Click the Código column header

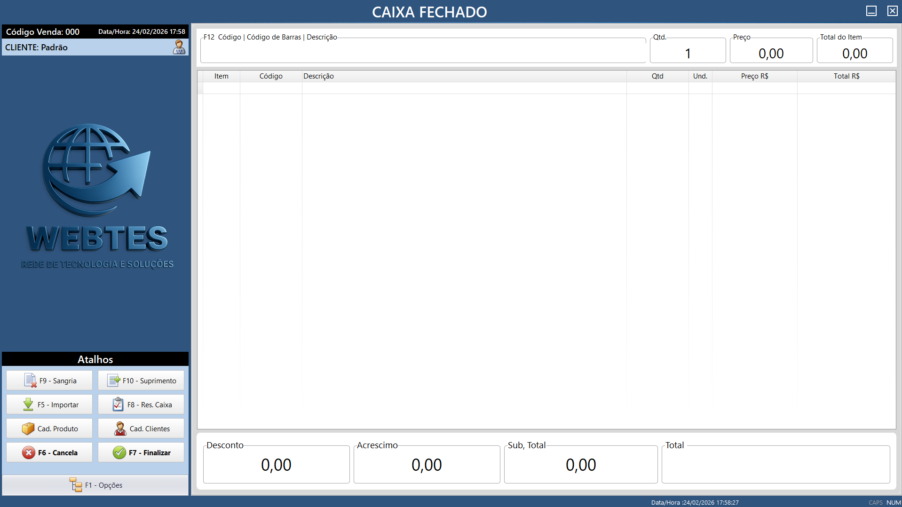point(271,76)
